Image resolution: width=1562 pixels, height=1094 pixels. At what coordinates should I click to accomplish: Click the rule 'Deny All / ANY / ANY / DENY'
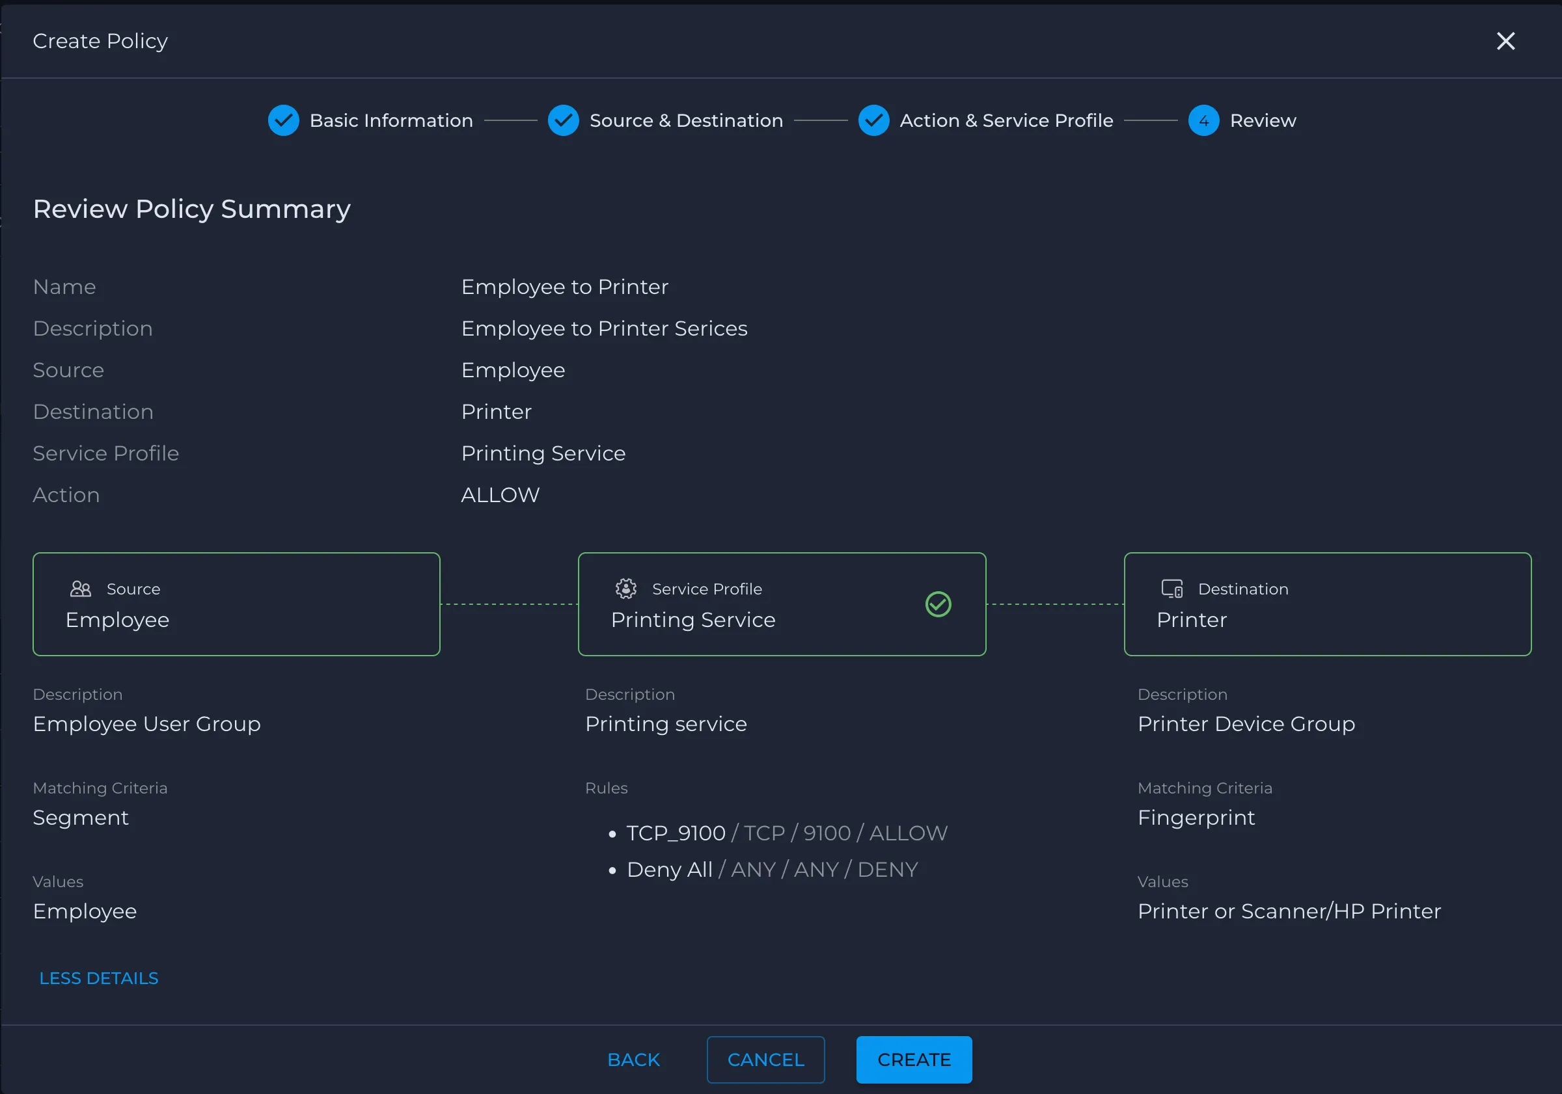(772, 870)
